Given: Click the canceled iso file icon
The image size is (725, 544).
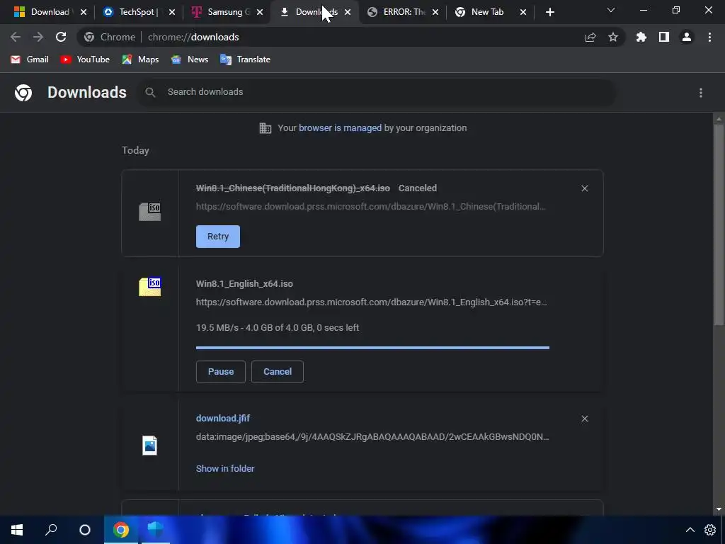Looking at the screenshot, I should pyautogui.click(x=150, y=211).
